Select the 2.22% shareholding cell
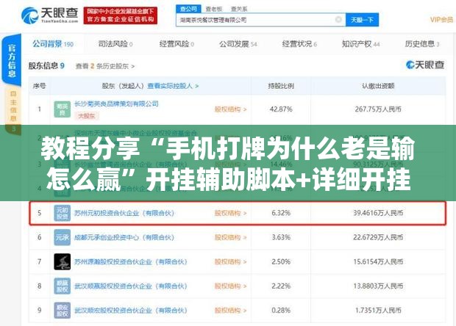The height and width of the screenshot is (326, 456). tap(281, 286)
